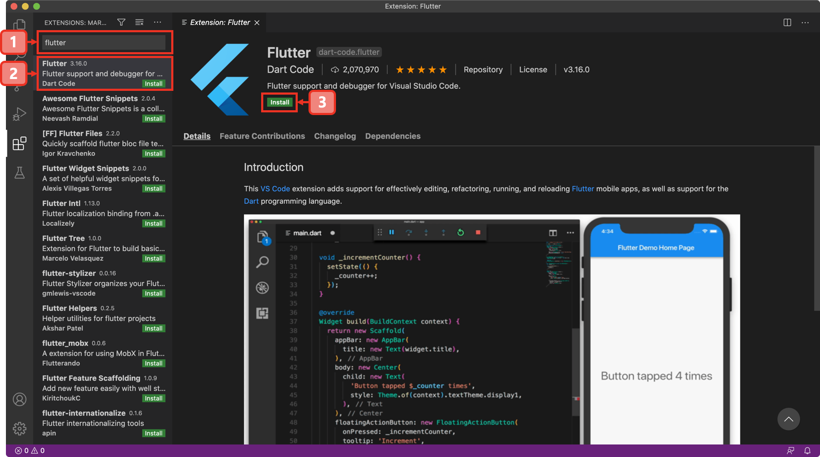Click the Flutter extension logo

(220, 79)
